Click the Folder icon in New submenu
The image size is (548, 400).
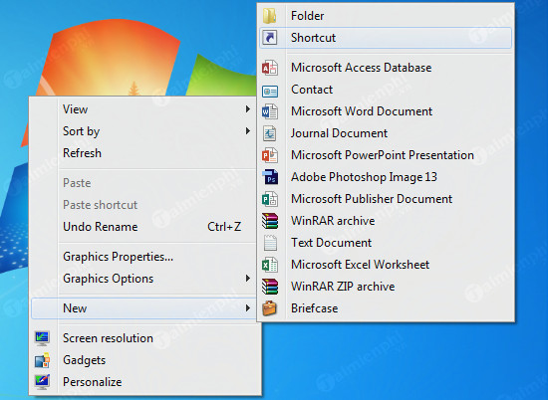(x=270, y=16)
